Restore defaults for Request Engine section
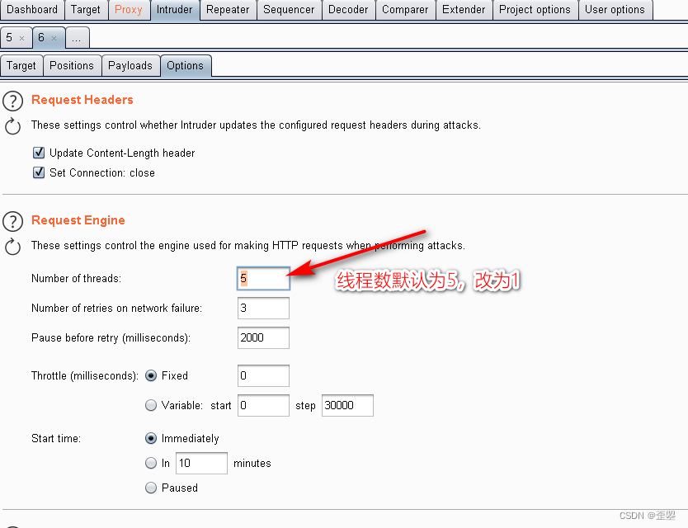The image size is (688, 528). click(x=12, y=246)
